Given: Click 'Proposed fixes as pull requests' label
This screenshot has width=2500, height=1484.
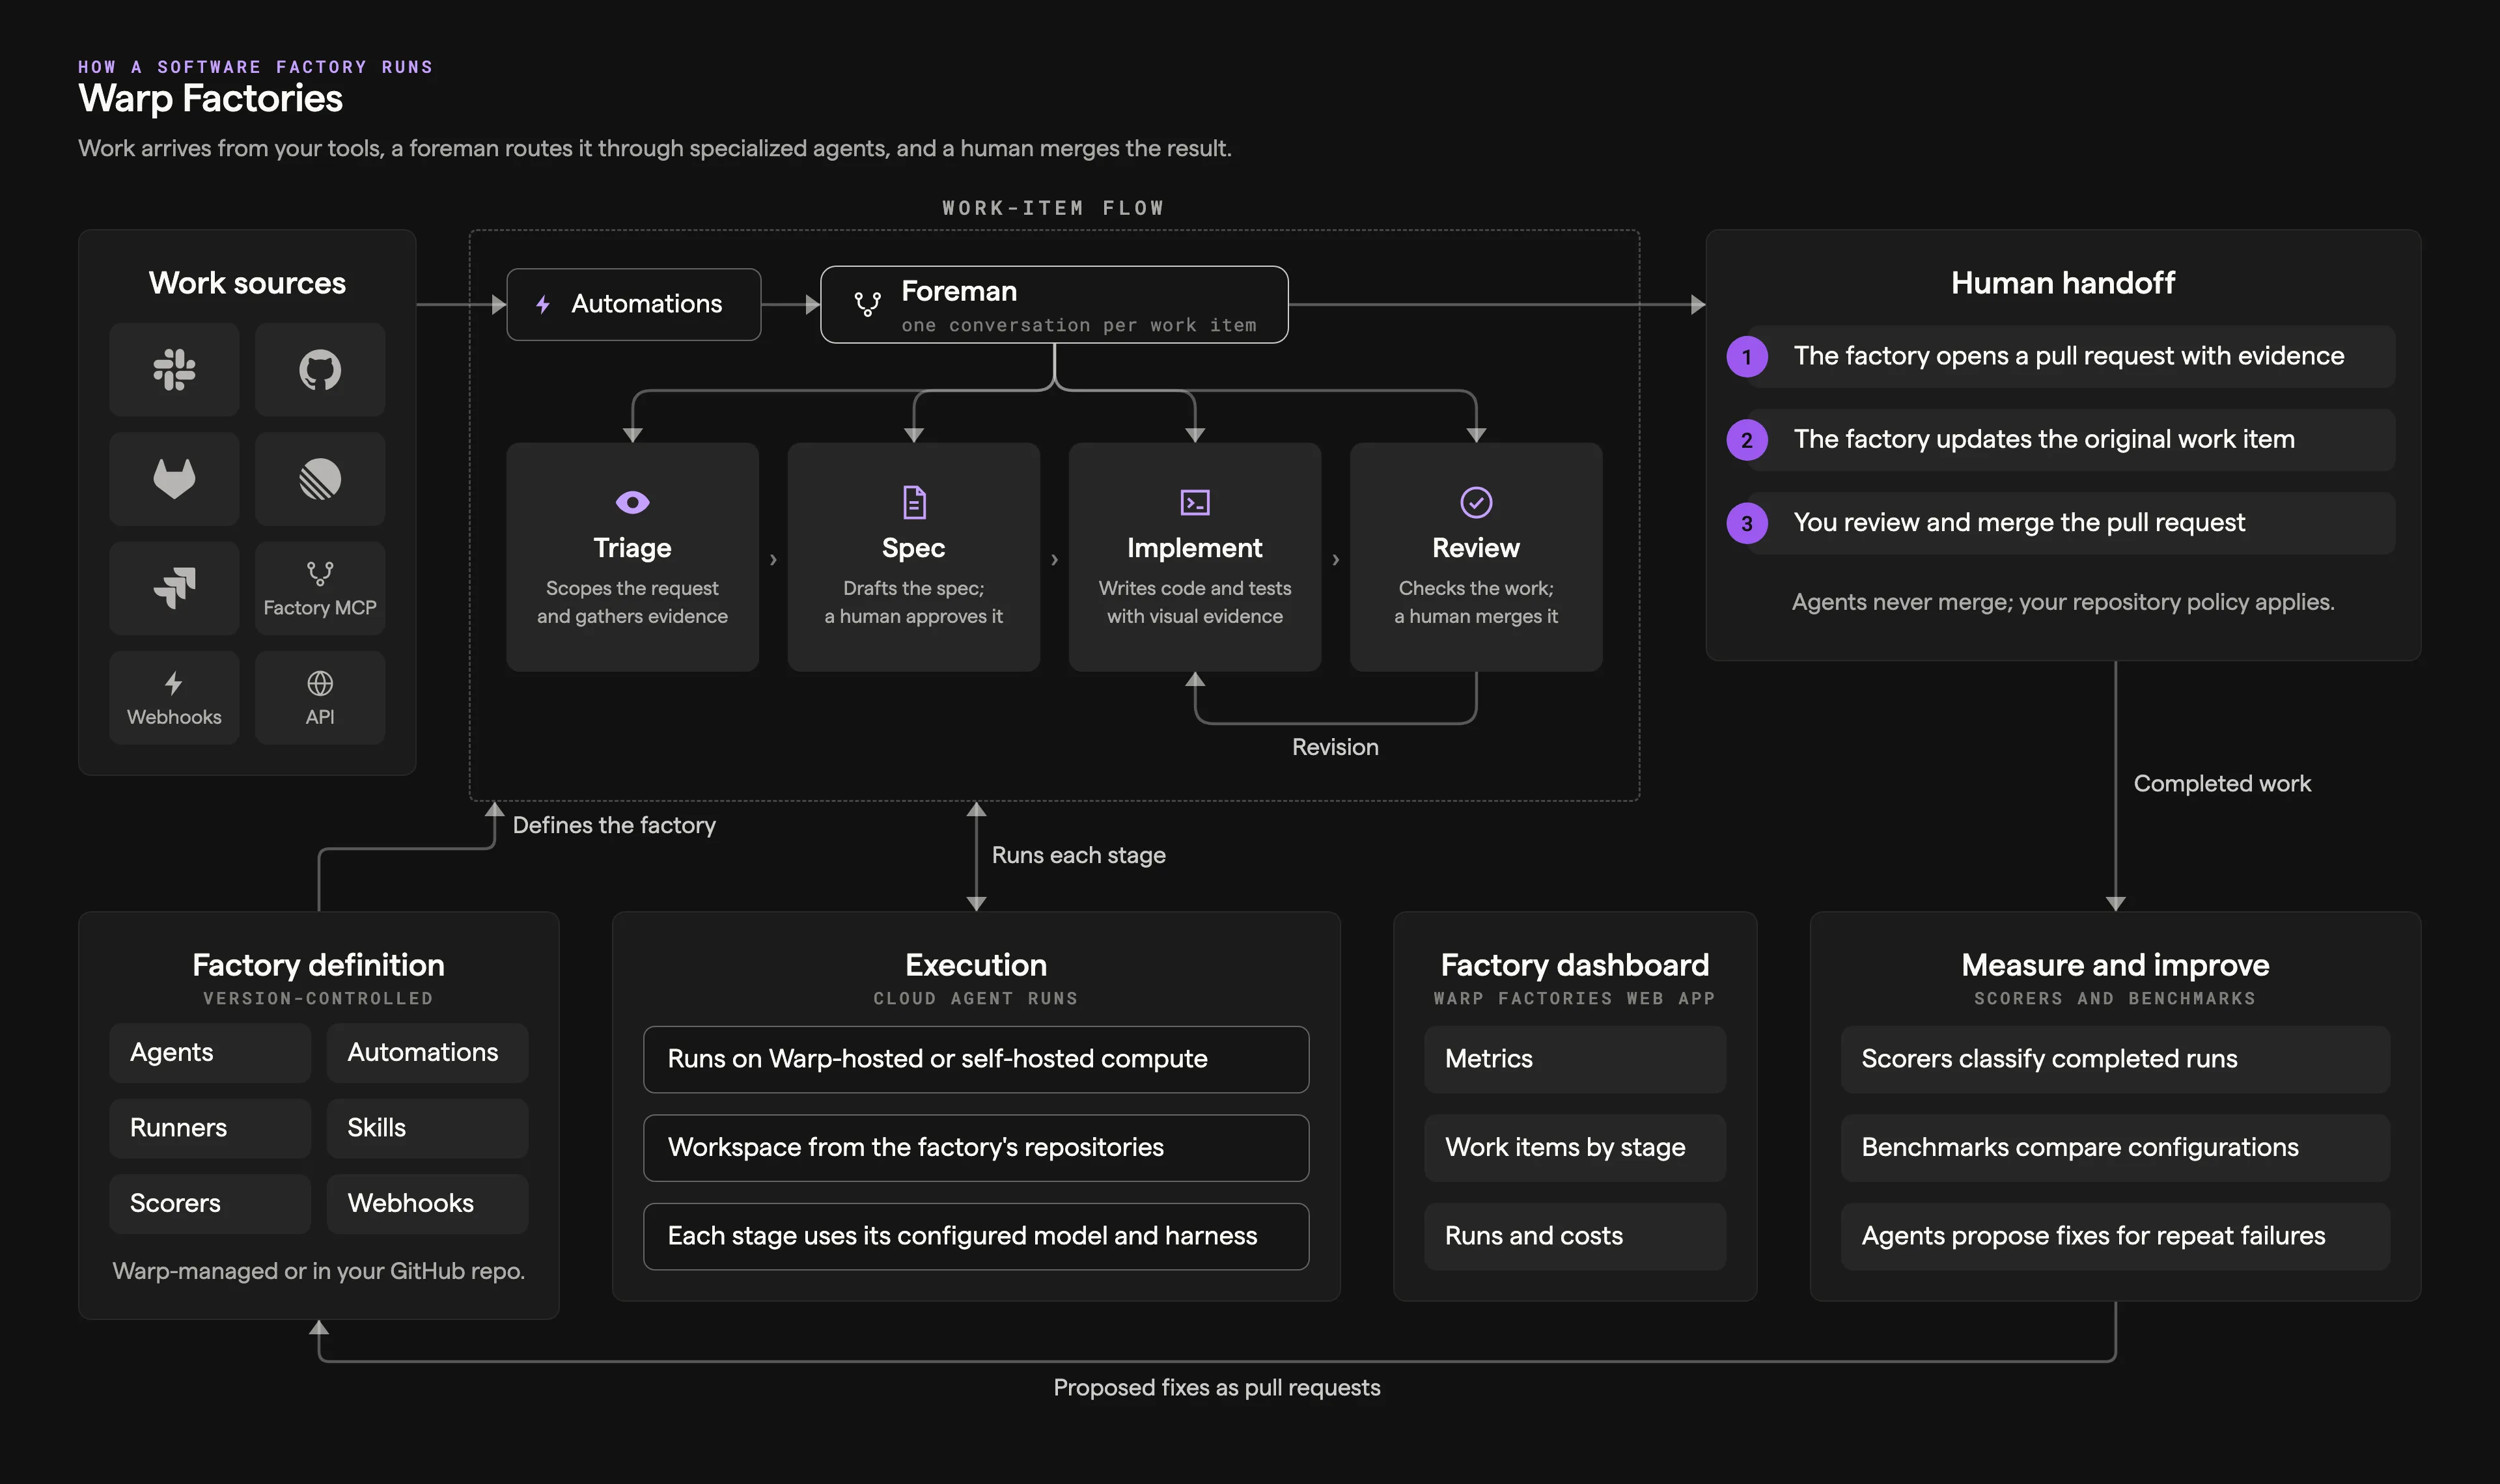Looking at the screenshot, I should 1217,1388.
